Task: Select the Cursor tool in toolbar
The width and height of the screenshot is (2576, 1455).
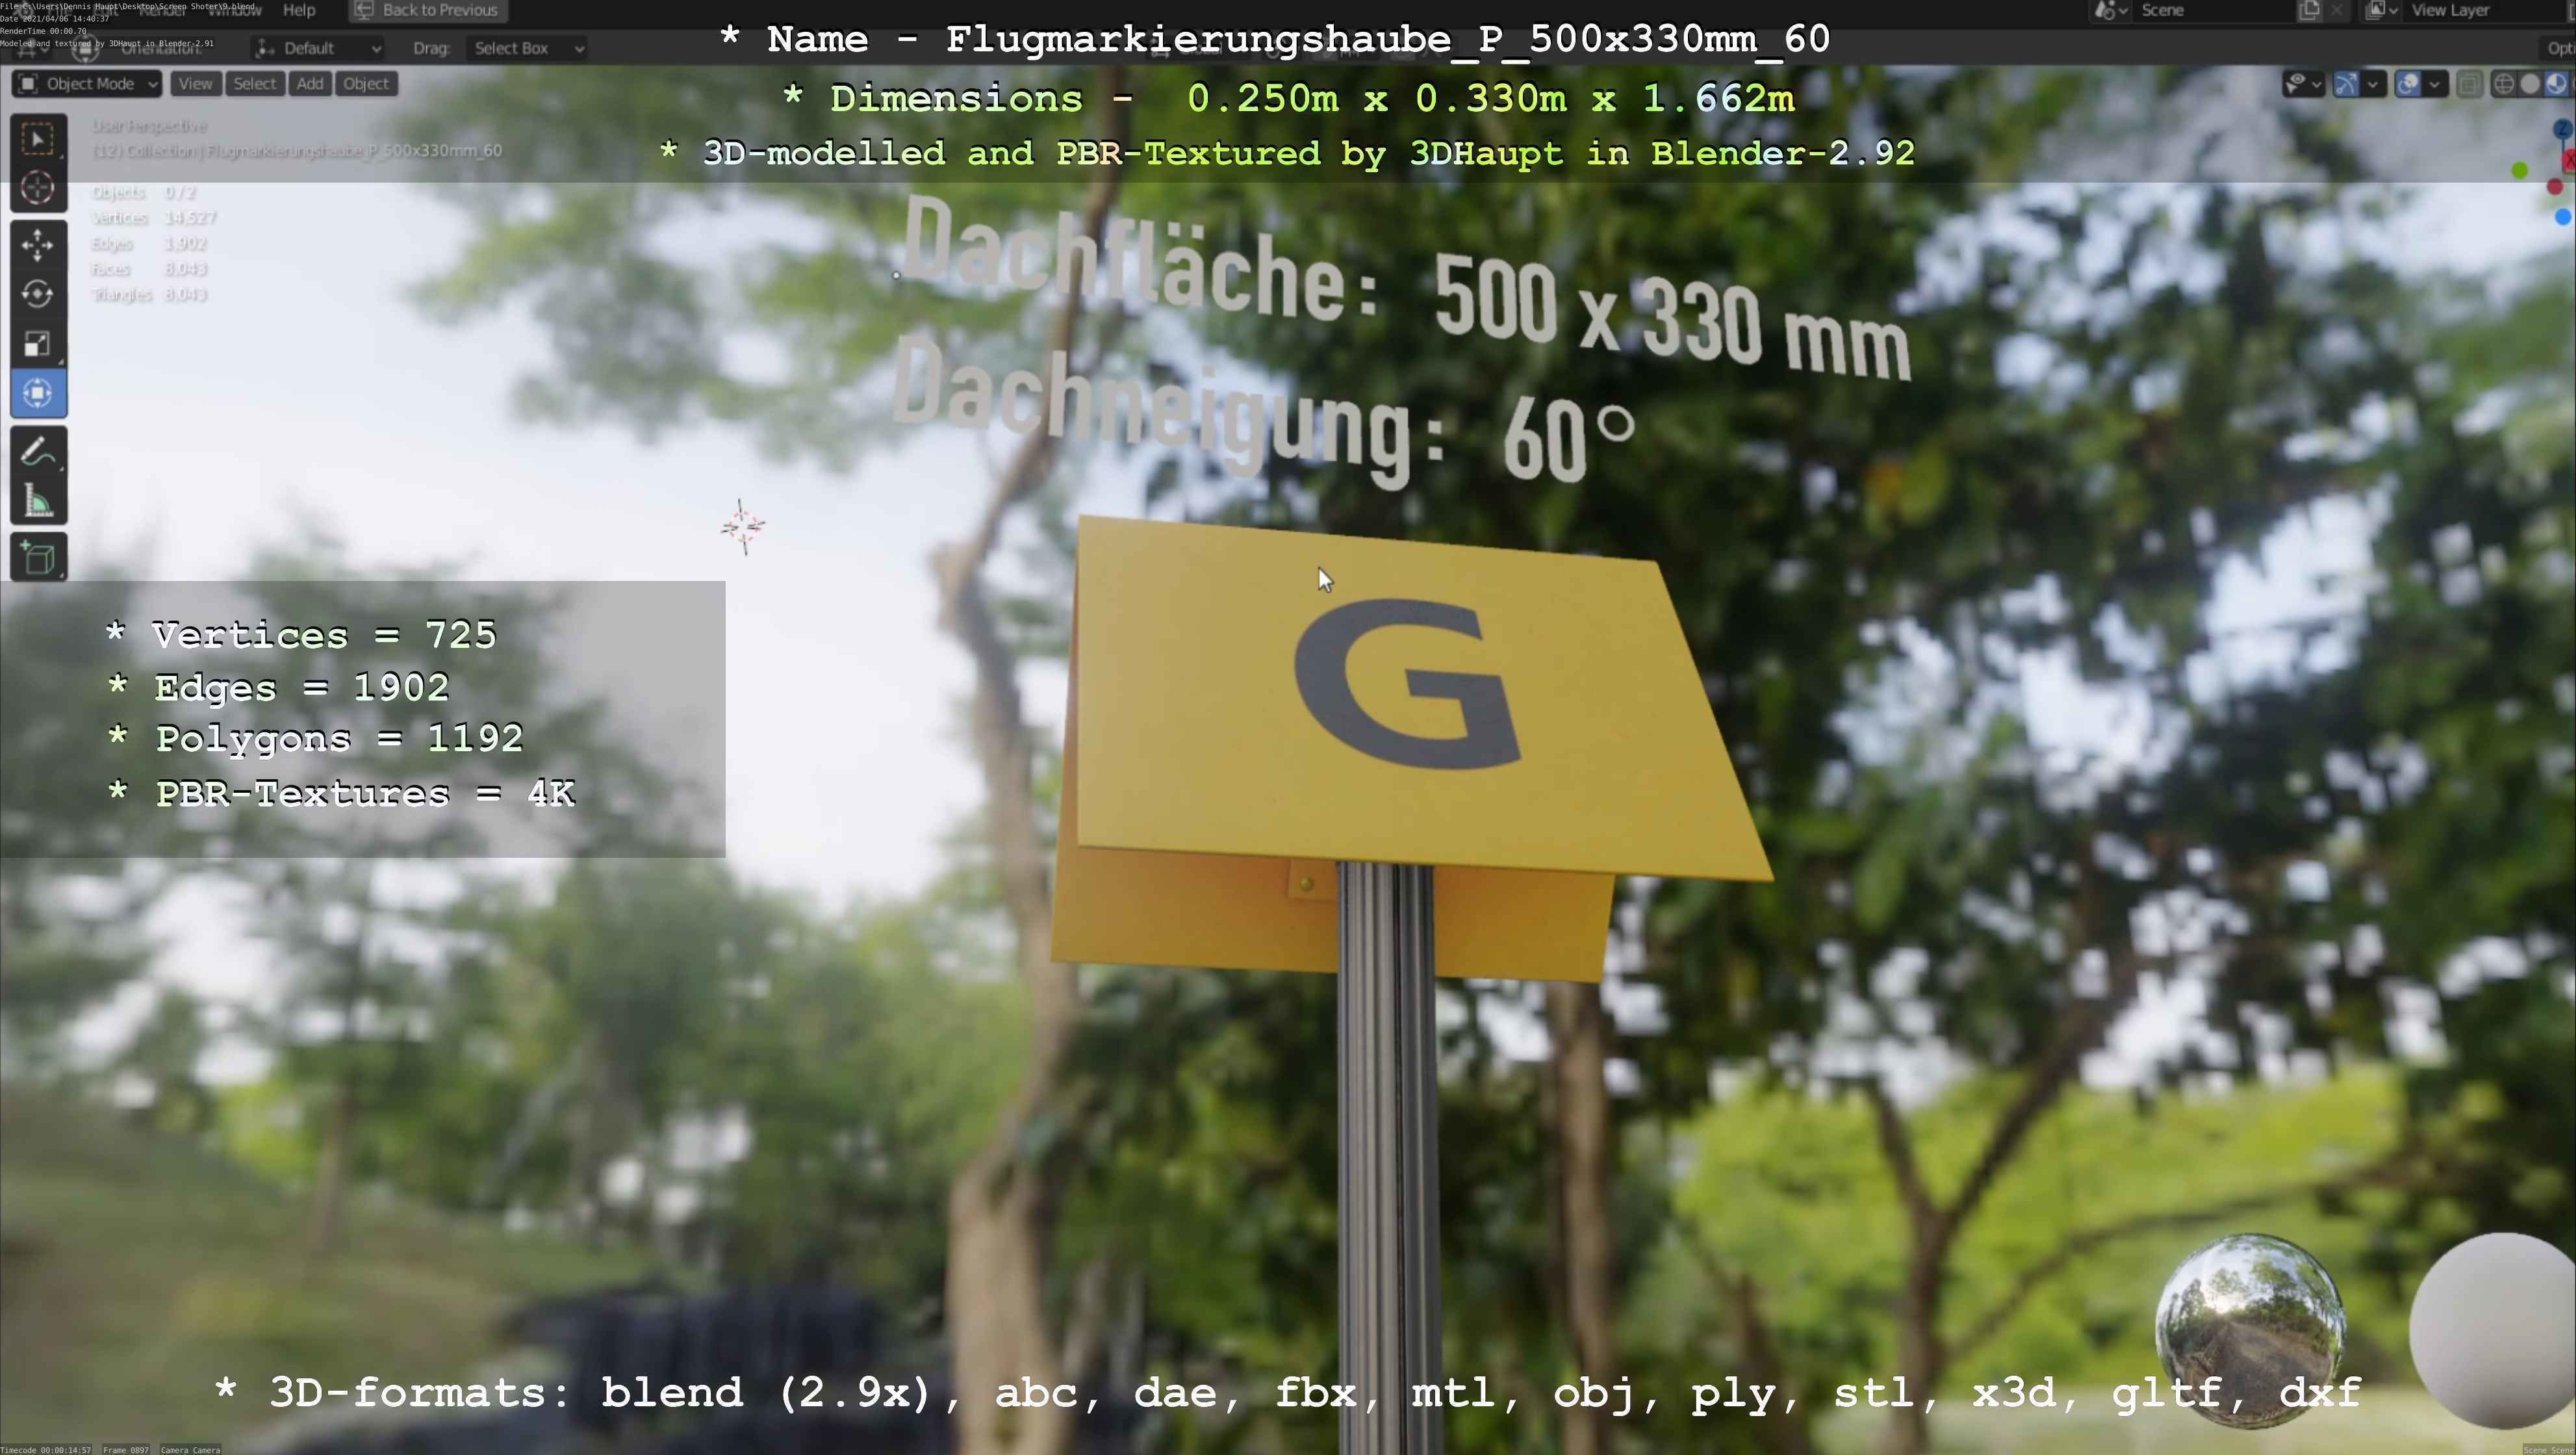Action: 38,188
